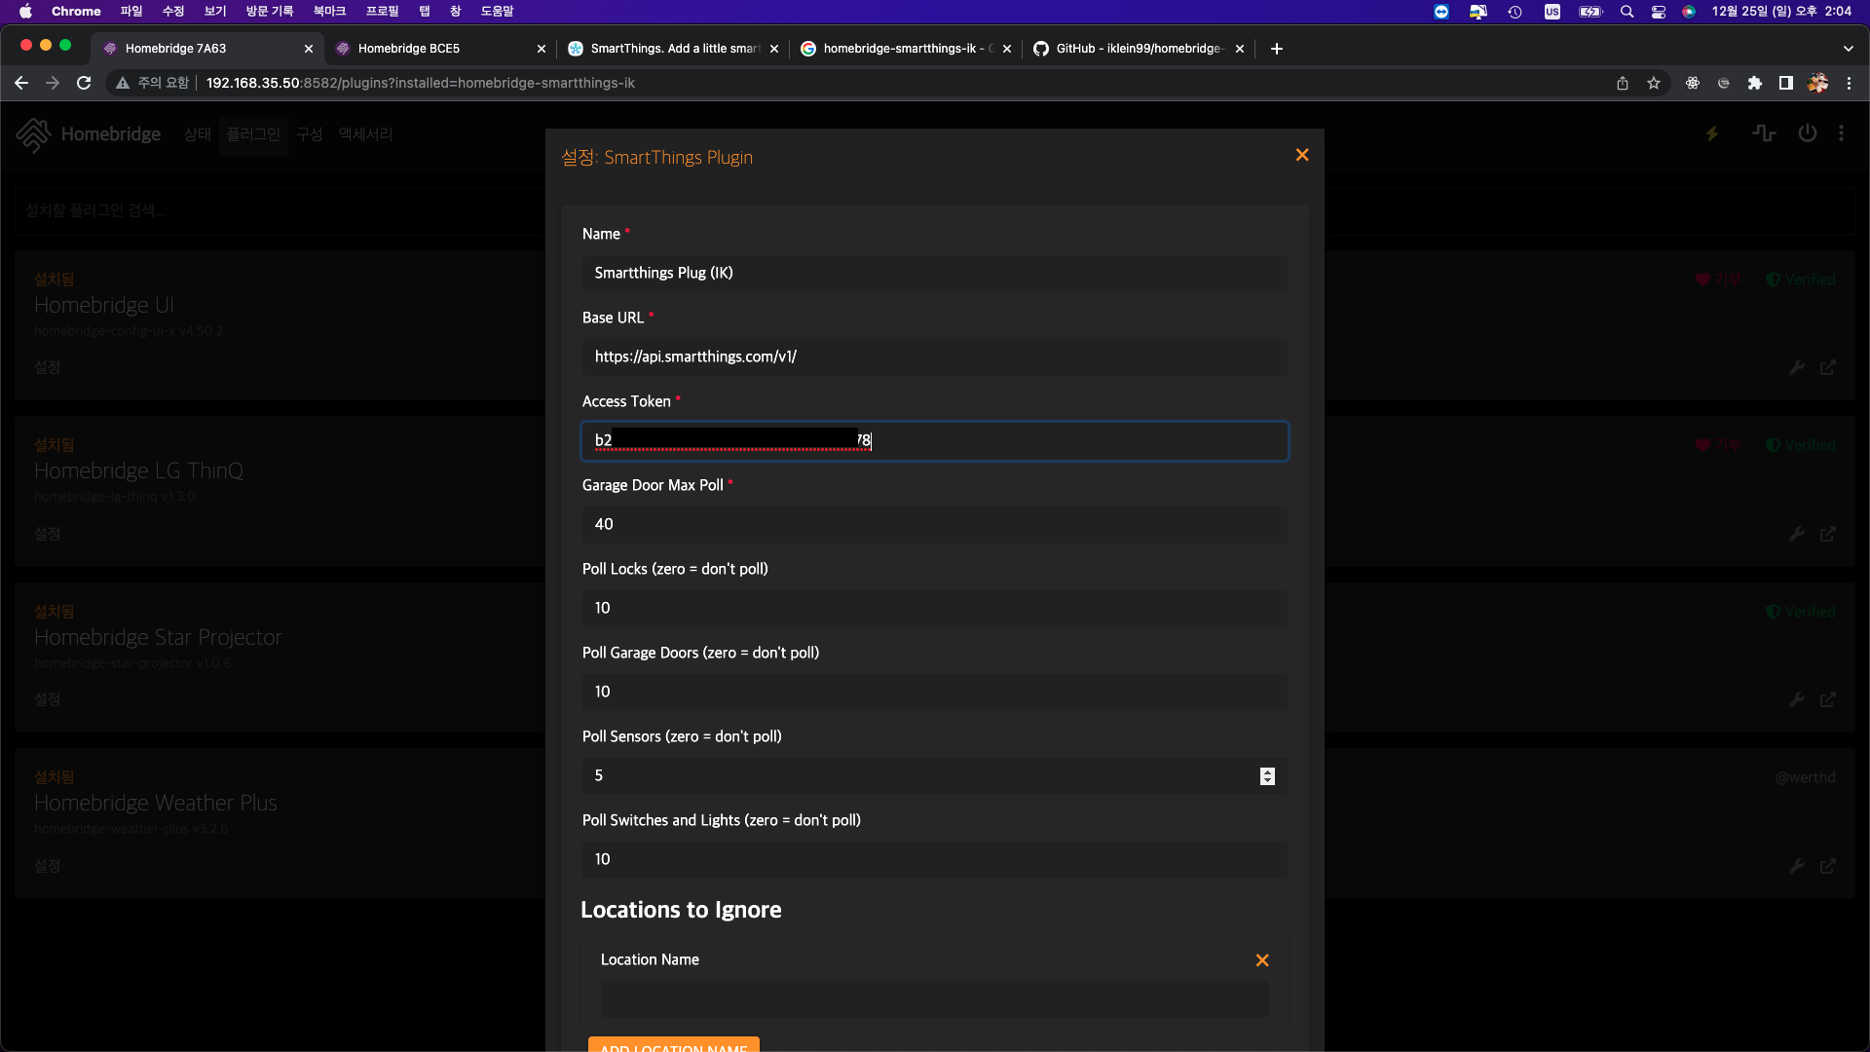Click macOS Spotlight search icon

click(x=1627, y=12)
